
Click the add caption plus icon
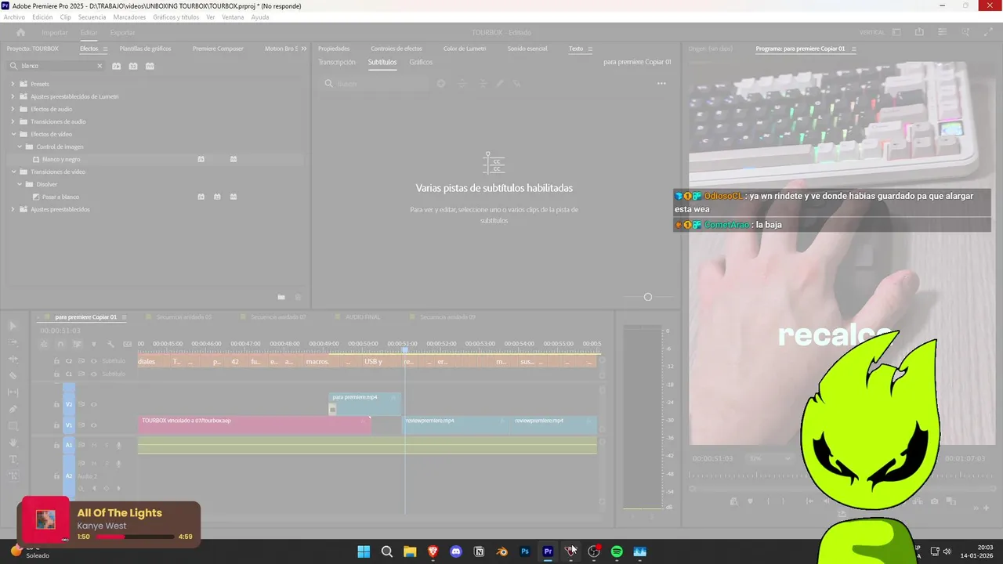(x=441, y=83)
